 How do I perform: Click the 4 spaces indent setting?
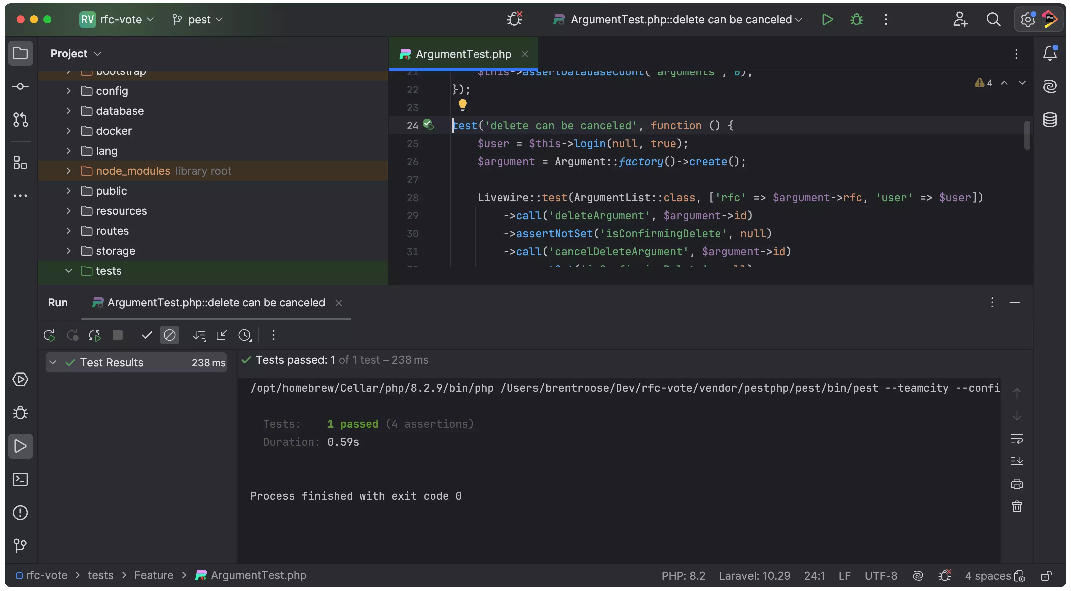(x=988, y=576)
